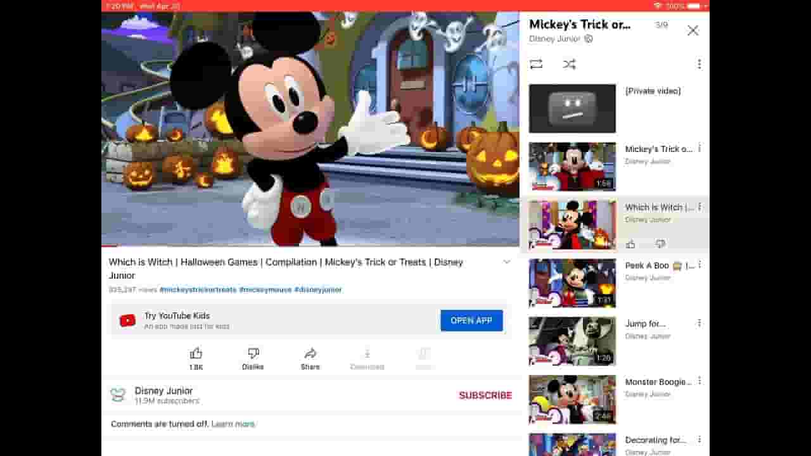The height and width of the screenshot is (456, 811).
Task: Open options for Peek A Boo playlist item
Action: tap(699, 265)
